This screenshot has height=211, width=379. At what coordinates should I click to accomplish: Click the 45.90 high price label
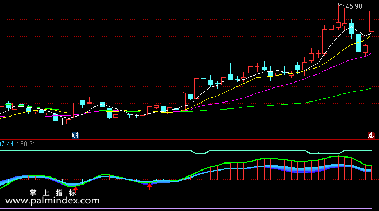354,6
